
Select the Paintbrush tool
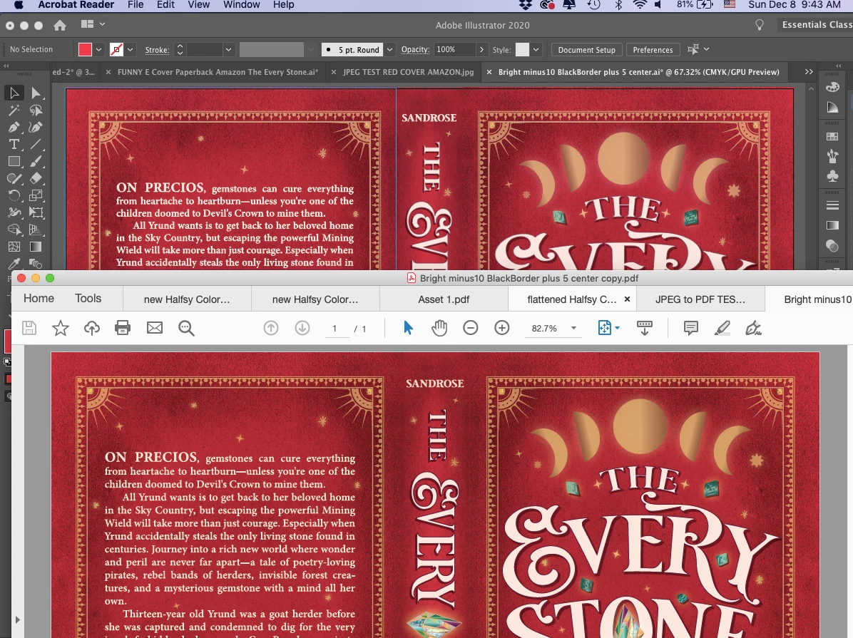point(36,162)
